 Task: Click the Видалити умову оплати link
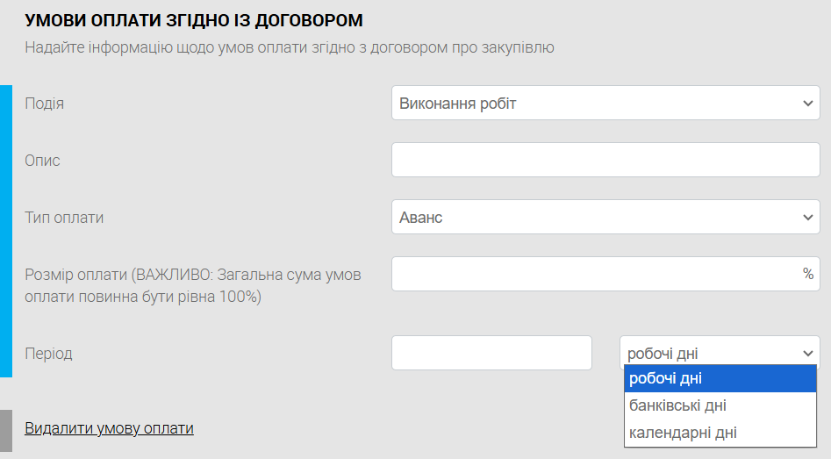tap(109, 428)
